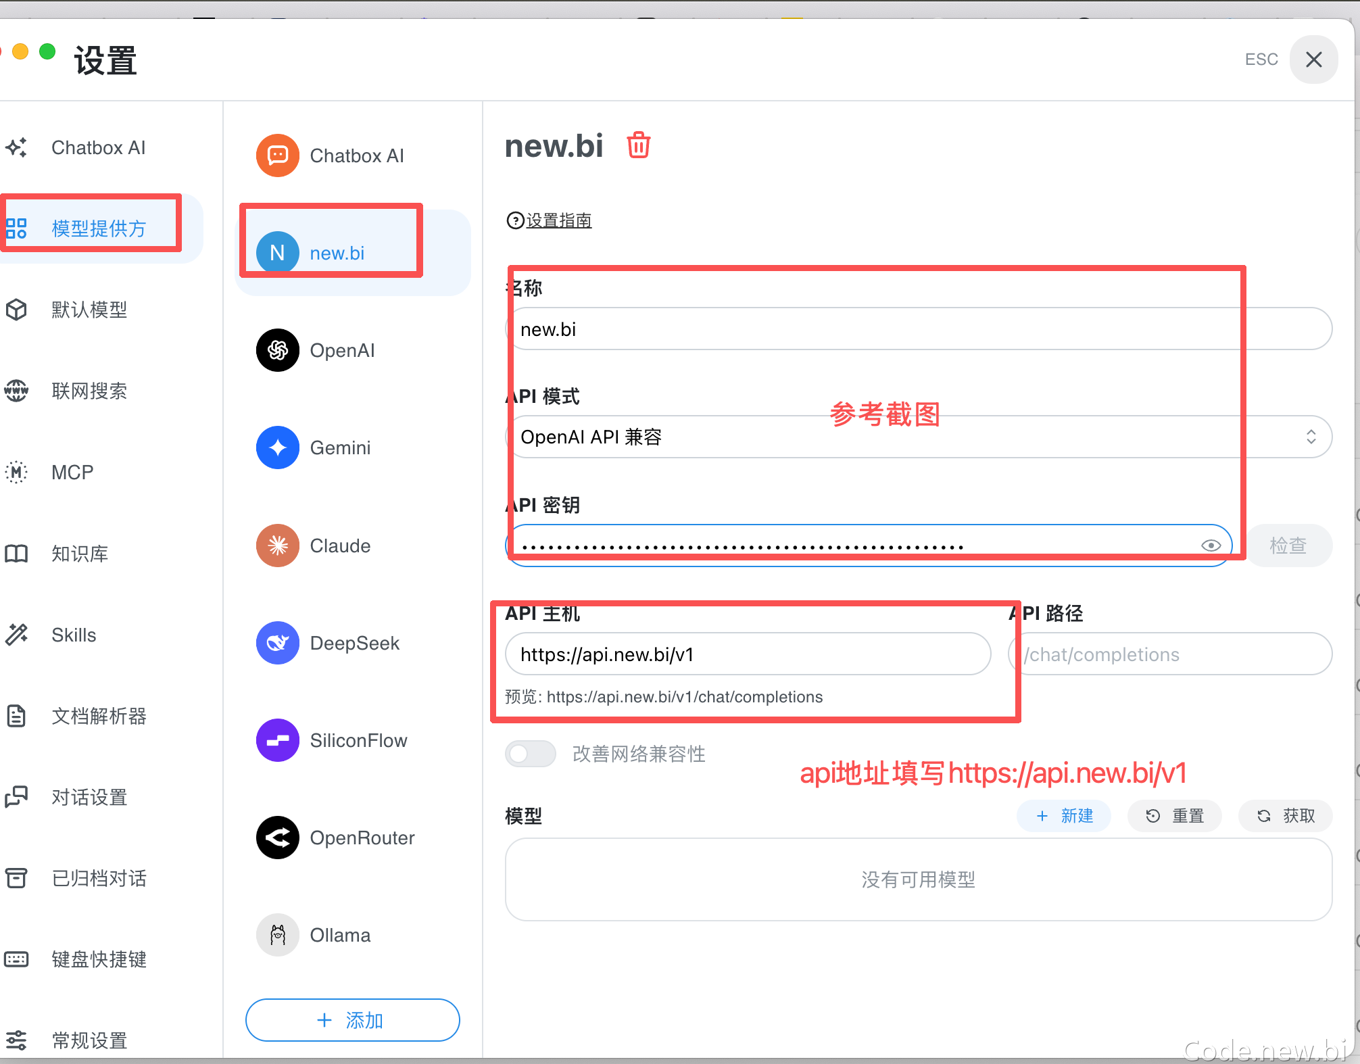Select the DeepSeek provider name
The image size is (1360, 1064).
coord(354,643)
